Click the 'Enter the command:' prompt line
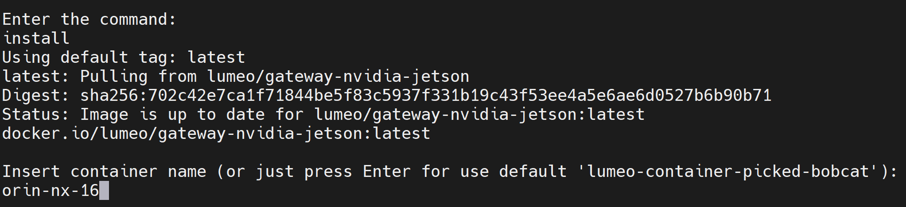The height and width of the screenshot is (207, 906). [x=89, y=19]
